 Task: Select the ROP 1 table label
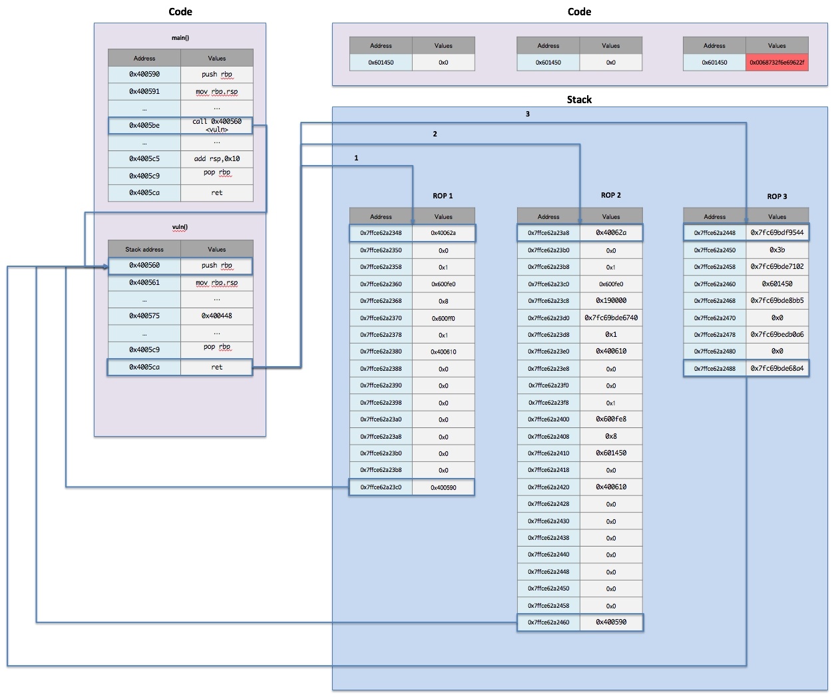click(443, 196)
